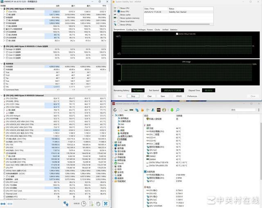Click the Elapsed Time display box
Screen dimensions: 262x208
point(208,90)
